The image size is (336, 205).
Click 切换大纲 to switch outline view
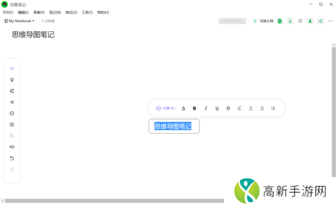(267, 21)
